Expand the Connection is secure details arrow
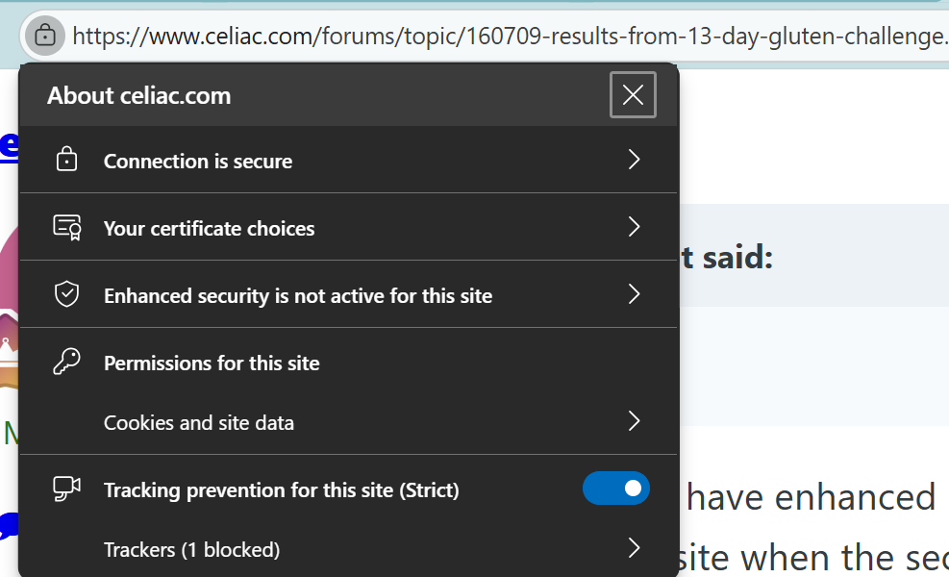The width and height of the screenshot is (949, 577). pos(634,160)
